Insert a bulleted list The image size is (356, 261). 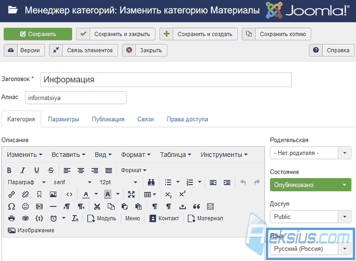168,182
